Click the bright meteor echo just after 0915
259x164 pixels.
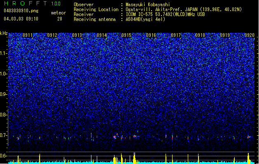click(x=135, y=136)
